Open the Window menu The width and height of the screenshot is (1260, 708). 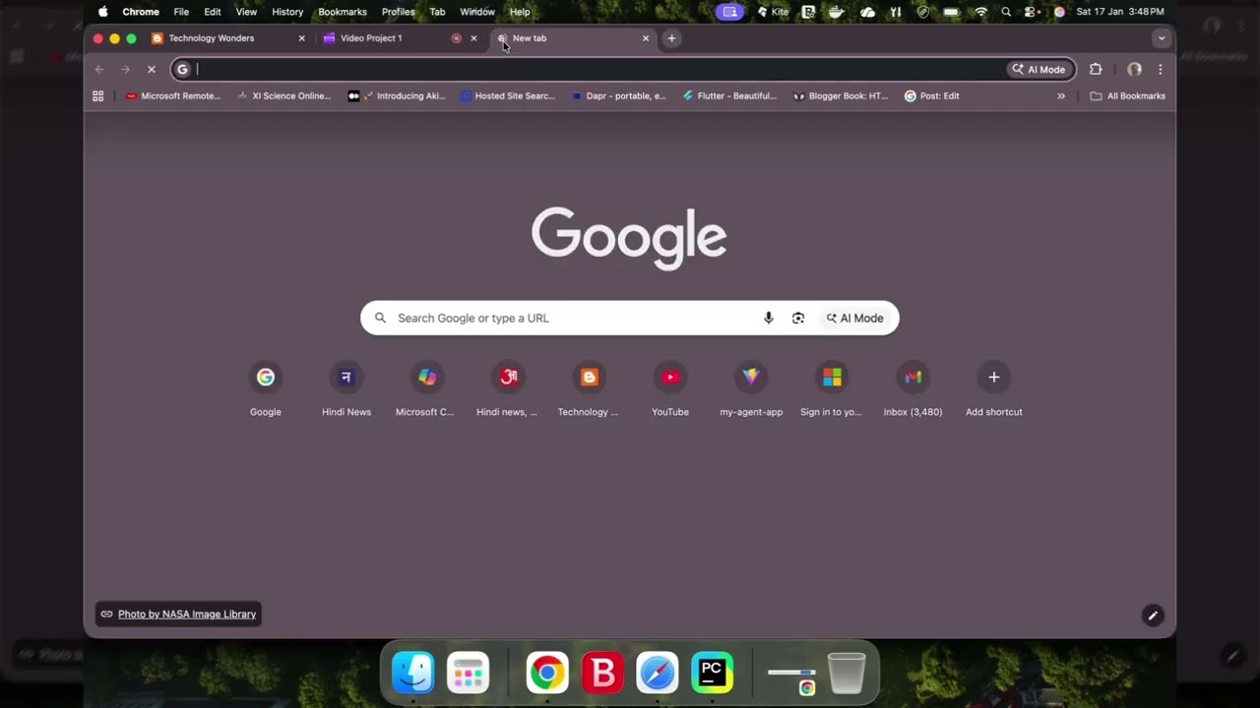click(x=477, y=12)
